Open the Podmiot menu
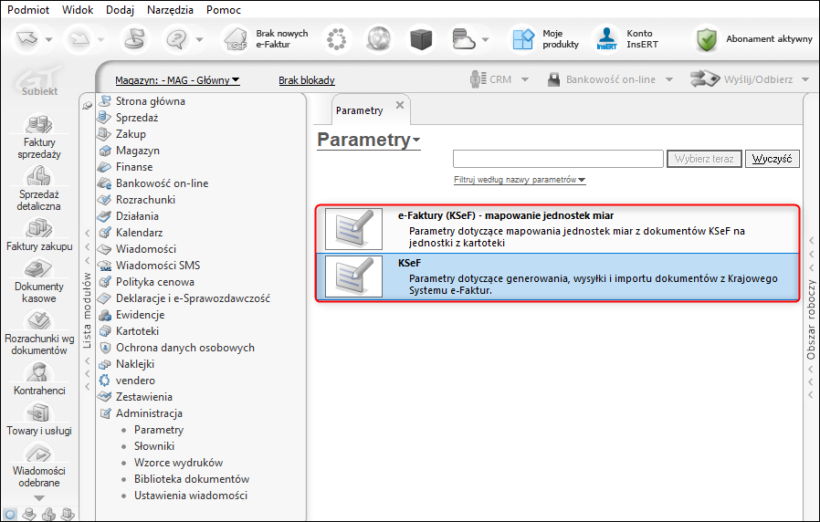This screenshot has height=522, width=820. tap(28, 10)
